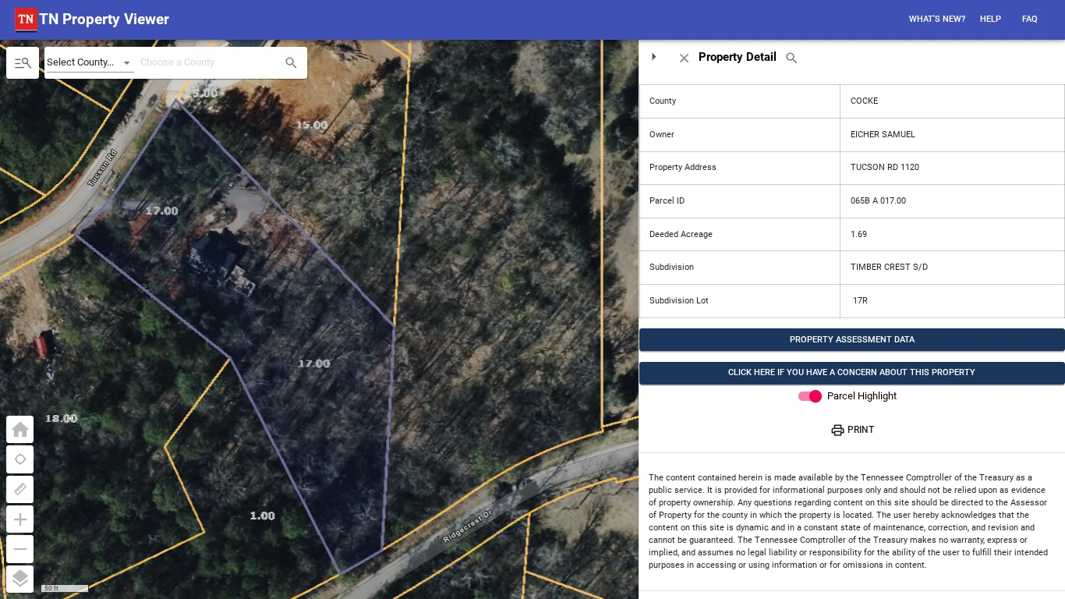Open the HELP menu item
Viewport: 1065px width, 599px height.
pos(990,19)
